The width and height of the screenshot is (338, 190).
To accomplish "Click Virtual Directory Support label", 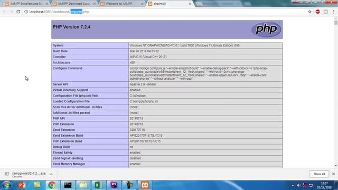I will pos(70,90).
